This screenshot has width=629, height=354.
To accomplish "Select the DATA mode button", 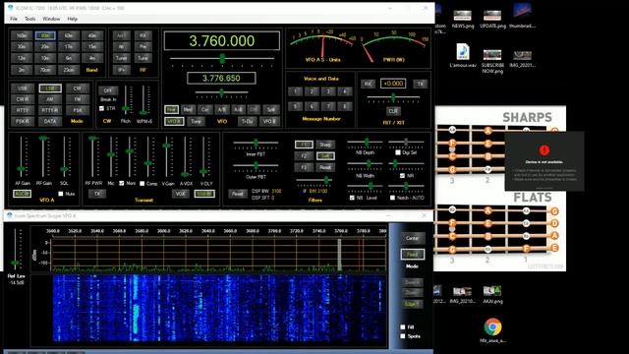I will (50, 121).
